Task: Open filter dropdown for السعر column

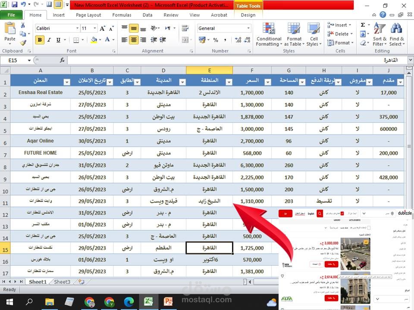Action: tap(267, 82)
